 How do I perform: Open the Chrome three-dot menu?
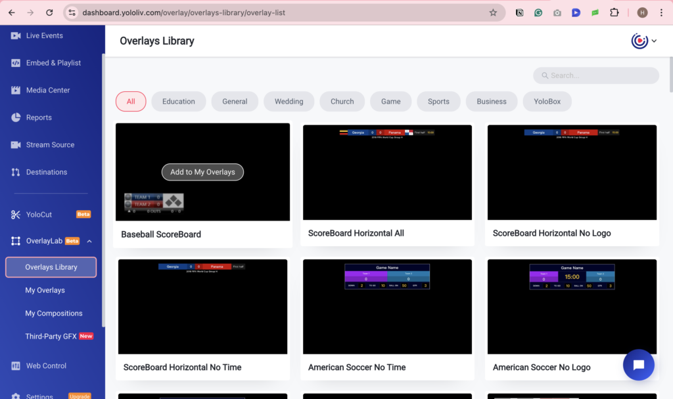(x=661, y=12)
